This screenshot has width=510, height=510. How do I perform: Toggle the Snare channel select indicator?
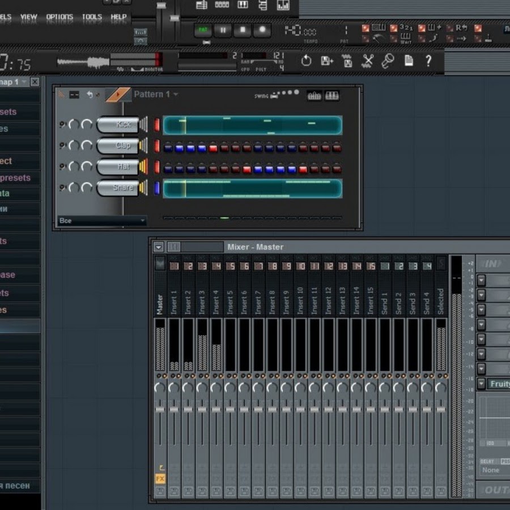[x=157, y=188]
